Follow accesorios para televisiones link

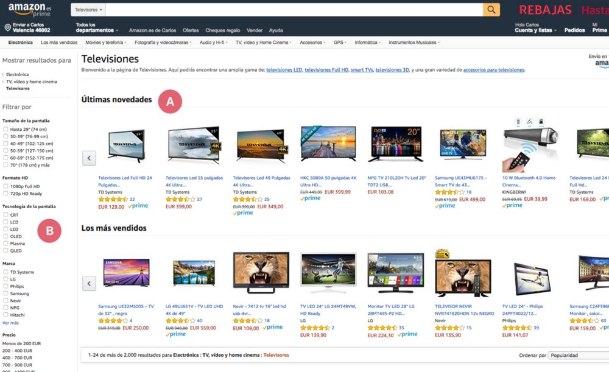pos(494,70)
